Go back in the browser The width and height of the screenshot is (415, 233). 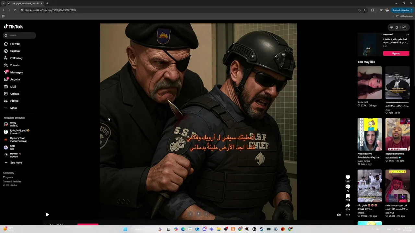(x=4, y=10)
